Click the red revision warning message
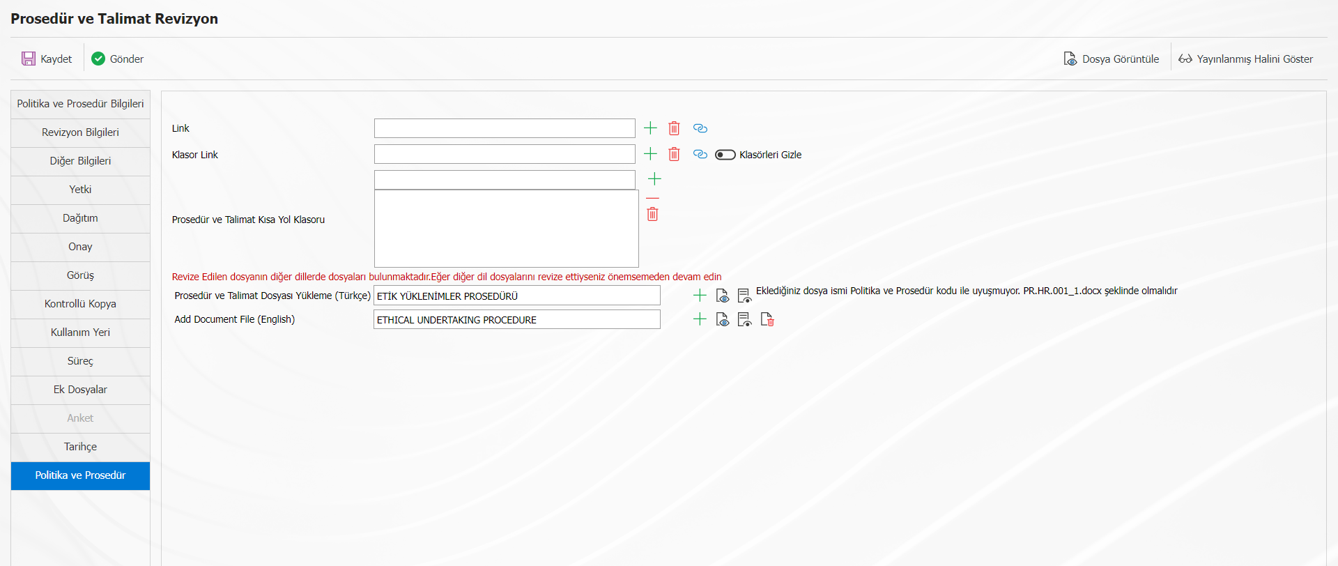 tap(447, 277)
